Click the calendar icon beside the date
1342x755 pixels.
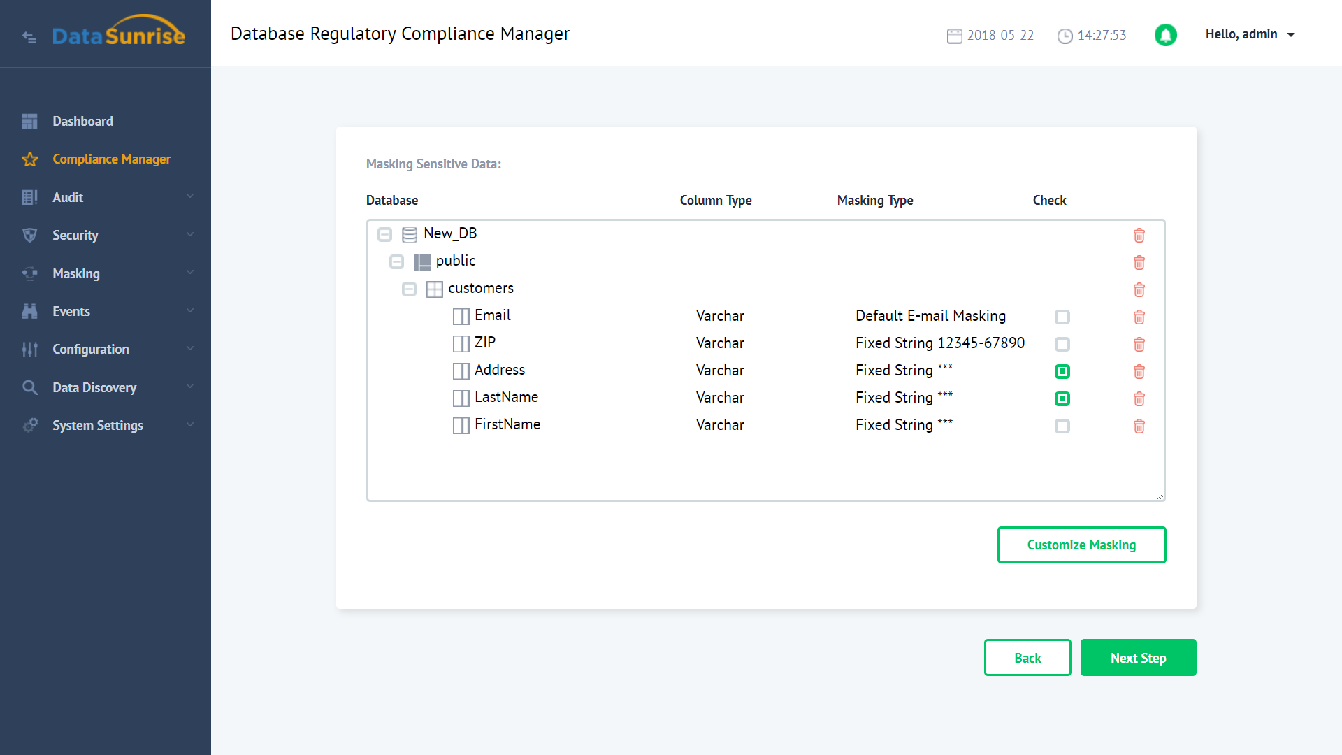[954, 36]
